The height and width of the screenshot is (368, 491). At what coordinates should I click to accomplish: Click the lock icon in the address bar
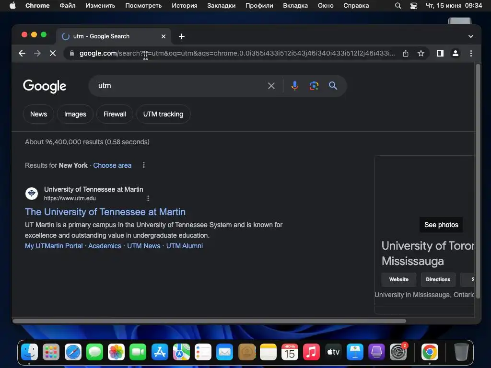72,53
